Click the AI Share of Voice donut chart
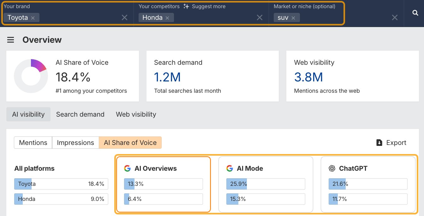 [31, 76]
